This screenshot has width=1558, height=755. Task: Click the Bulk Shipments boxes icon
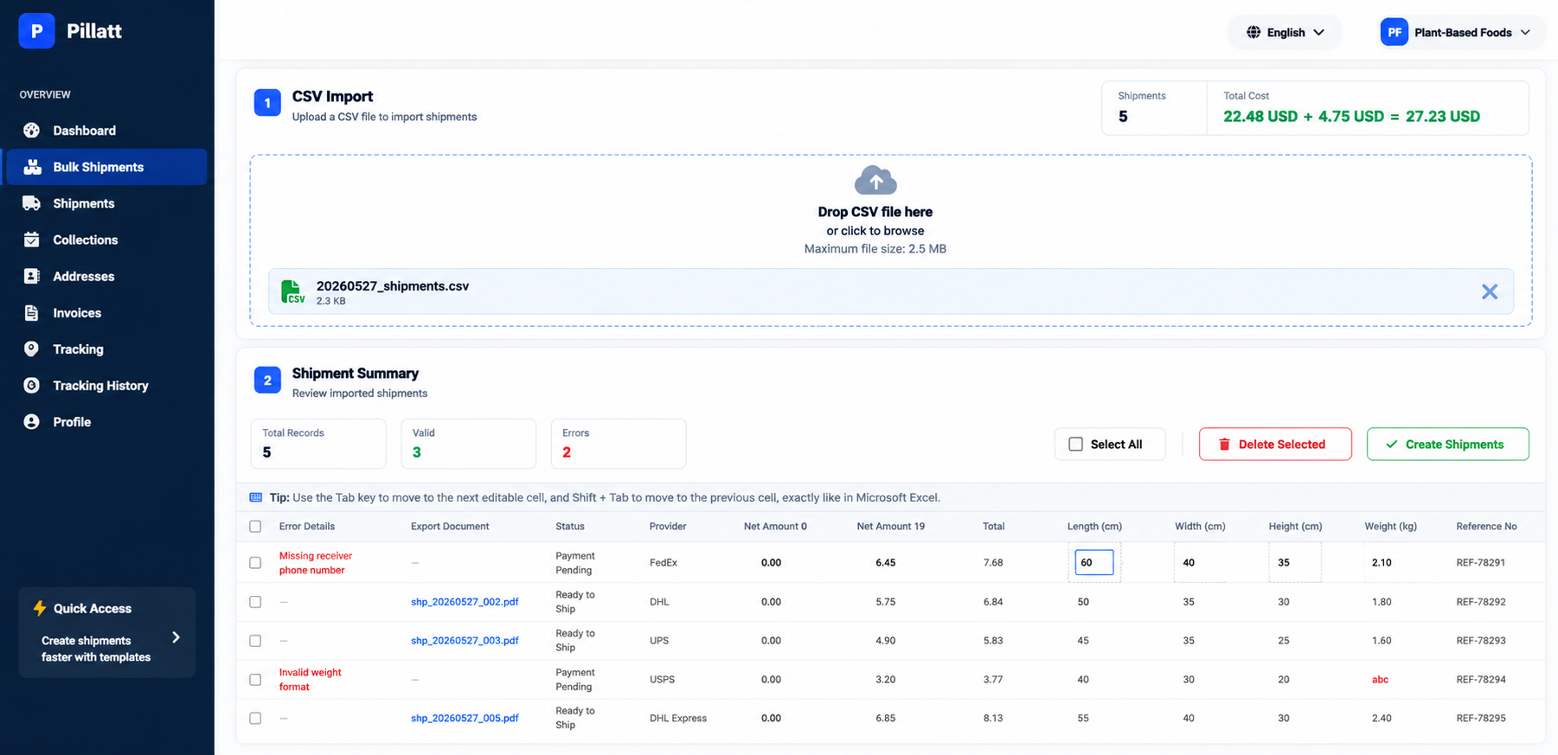pyautogui.click(x=32, y=167)
